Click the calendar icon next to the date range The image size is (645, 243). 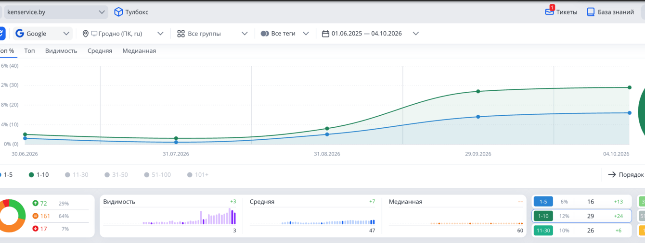point(325,34)
